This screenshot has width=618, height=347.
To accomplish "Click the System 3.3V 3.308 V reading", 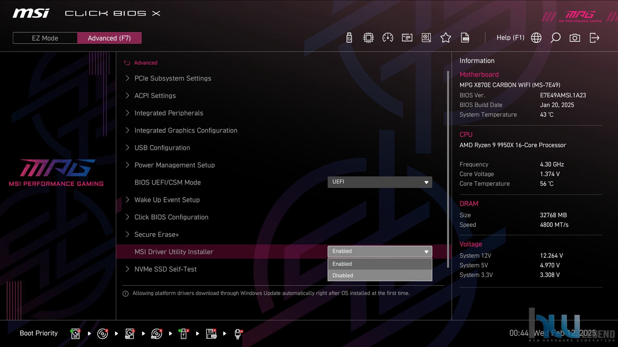I will (x=550, y=275).
